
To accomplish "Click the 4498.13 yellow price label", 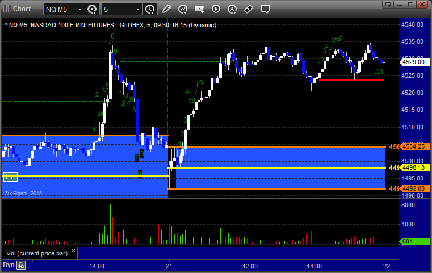I will [x=414, y=167].
